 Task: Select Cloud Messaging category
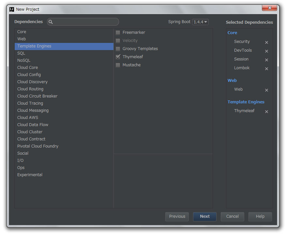(64, 110)
